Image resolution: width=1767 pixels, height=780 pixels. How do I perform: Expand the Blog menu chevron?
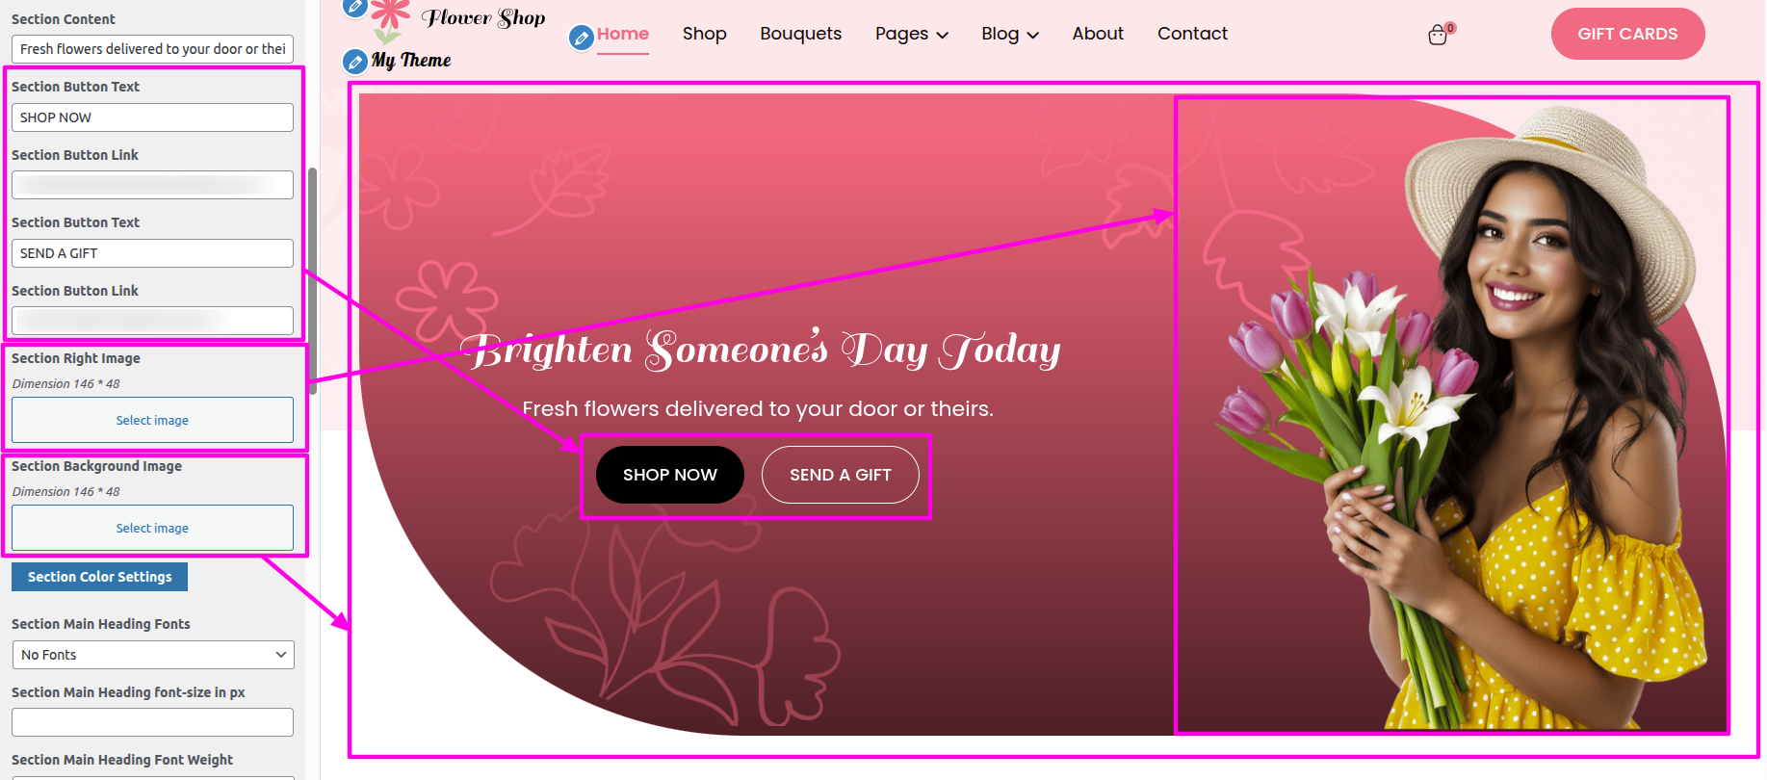tap(1033, 36)
